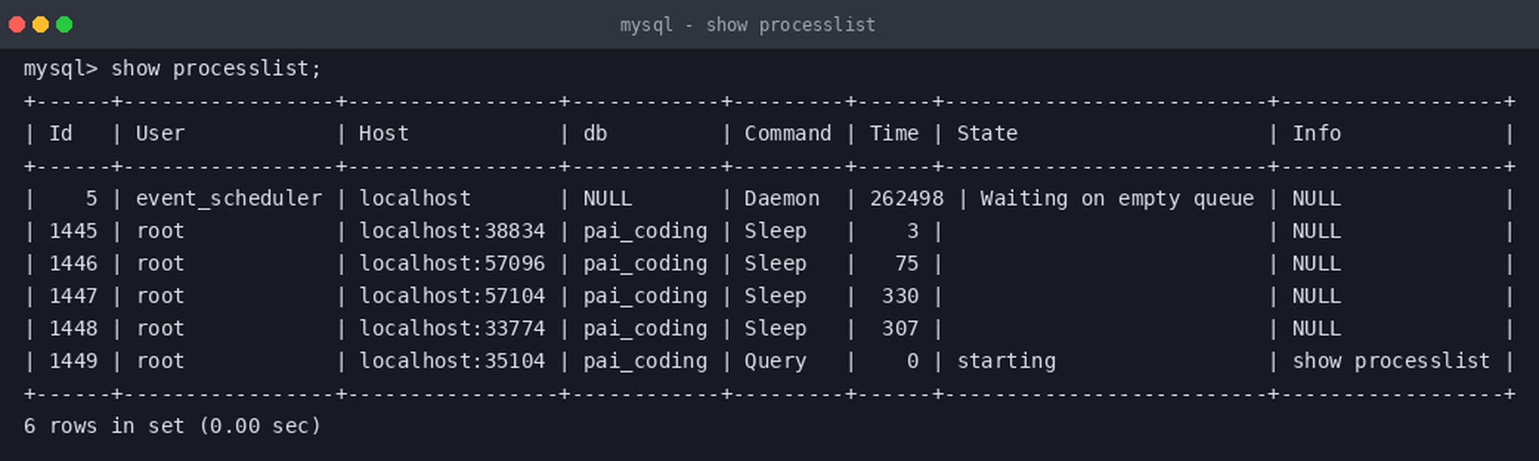The height and width of the screenshot is (461, 1539).
Task: Click the red close window button
Action: (17, 24)
